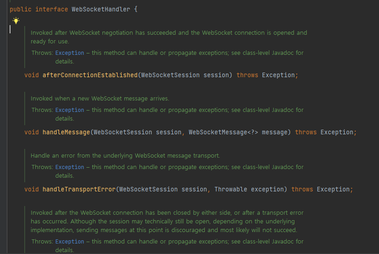Click the handleTransportError method name
This screenshot has width=379, height=254.
point(79,189)
